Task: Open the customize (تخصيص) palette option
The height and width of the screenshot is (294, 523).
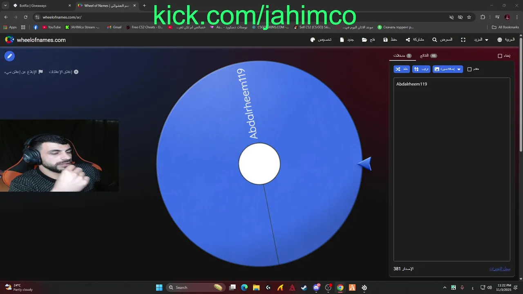Action: [x=321, y=40]
